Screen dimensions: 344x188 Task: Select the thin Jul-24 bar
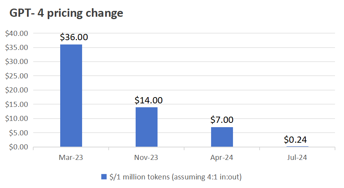tap(297, 146)
